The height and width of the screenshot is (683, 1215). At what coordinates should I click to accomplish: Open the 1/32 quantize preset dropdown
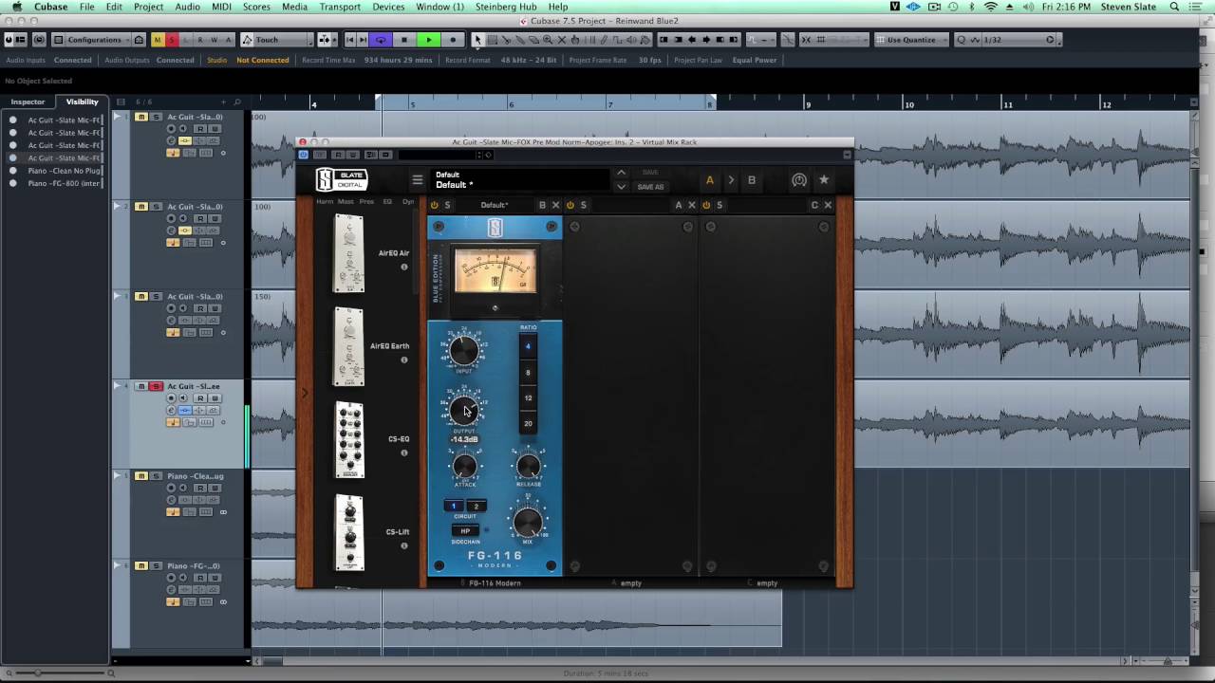coord(1005,40)
